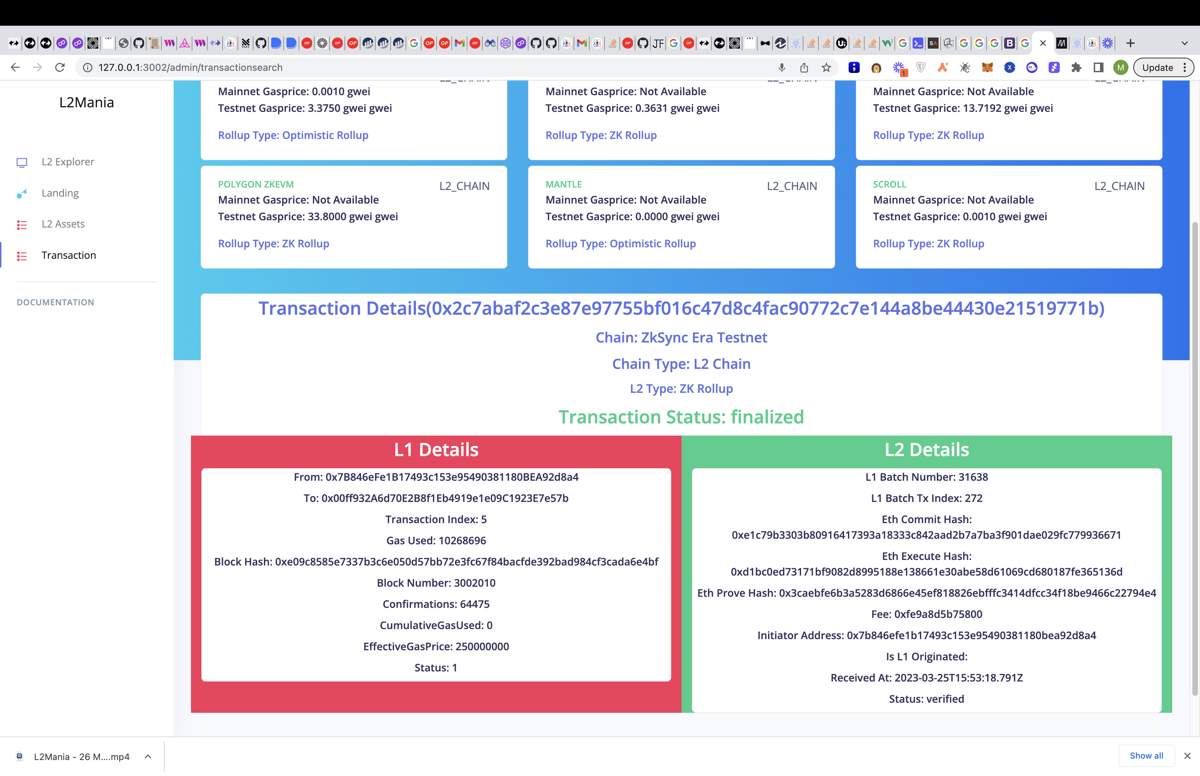Click the Update button

pyautogui.click(x=1157, y=67)
